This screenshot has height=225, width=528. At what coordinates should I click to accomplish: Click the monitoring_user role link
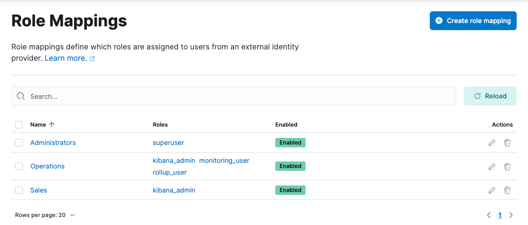224,161
